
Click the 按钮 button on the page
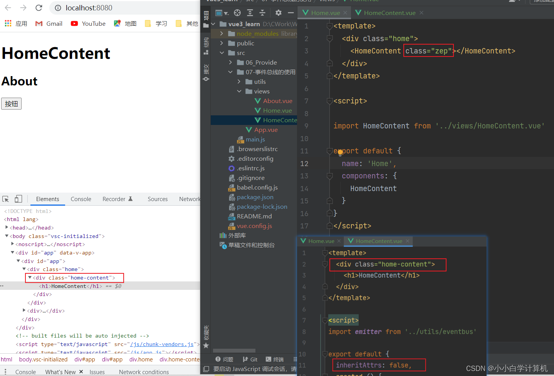pos(11,104)
